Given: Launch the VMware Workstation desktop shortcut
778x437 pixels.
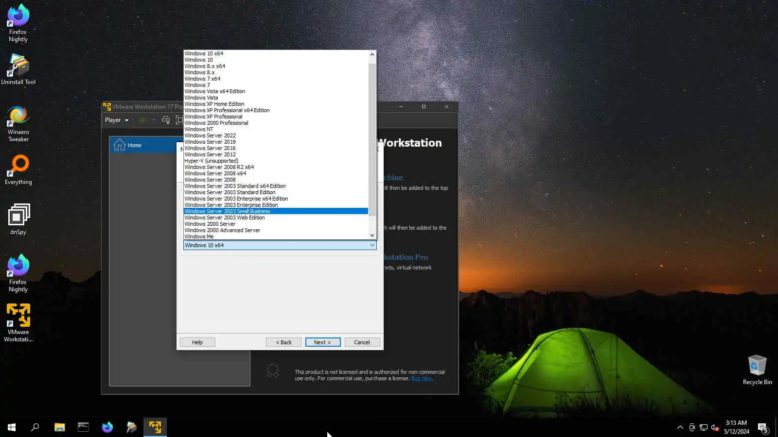Looking at the screenshot, I should pos(18,323).
